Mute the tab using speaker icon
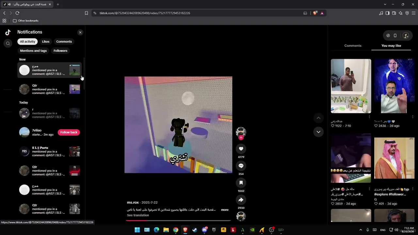The height and width of the screenshot is (235, 418). pos(9,4)
